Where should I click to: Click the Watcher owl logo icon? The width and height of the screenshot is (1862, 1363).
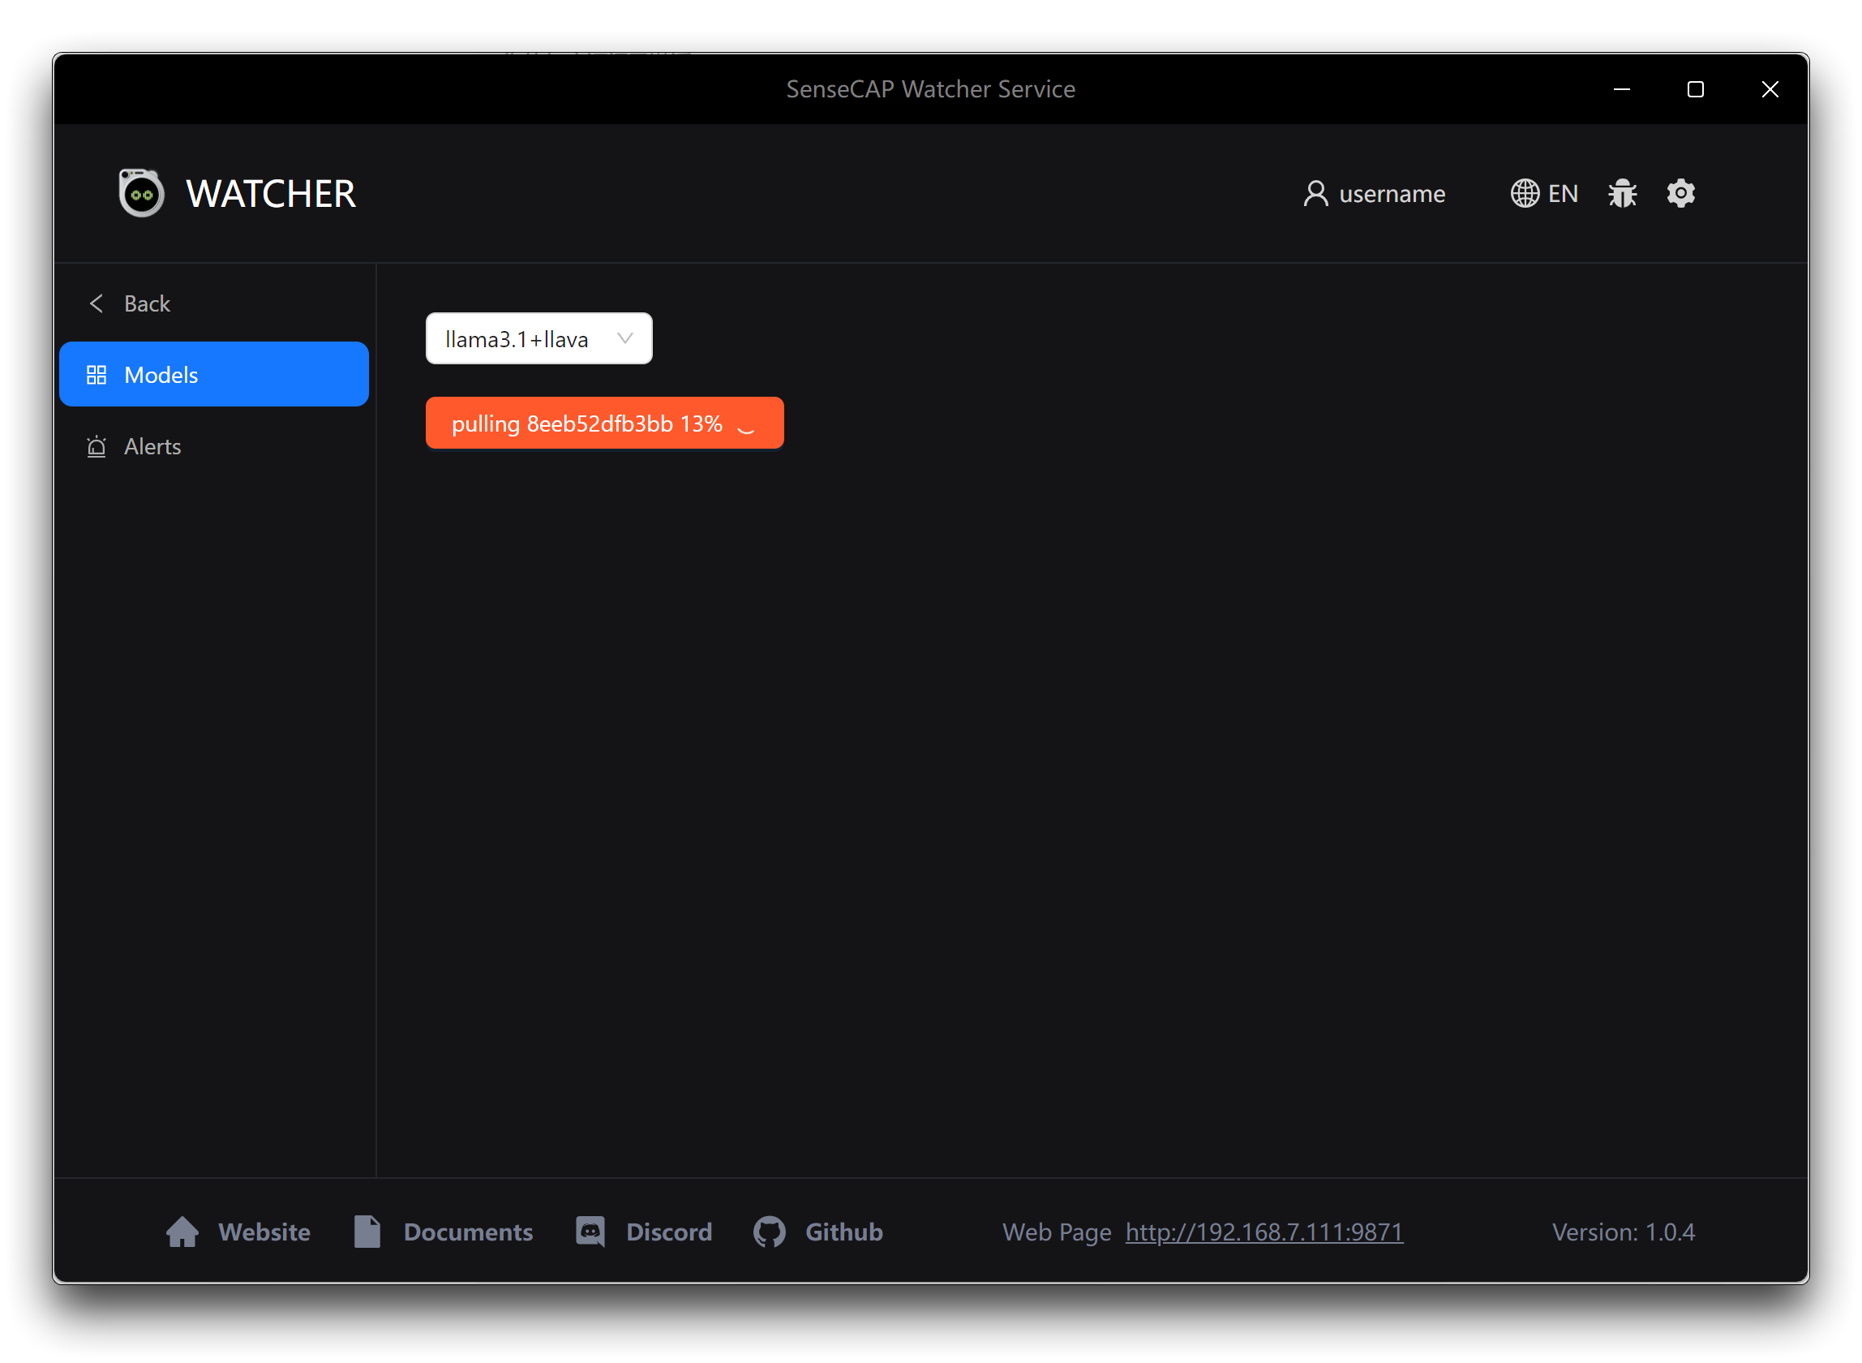point(141,193)
